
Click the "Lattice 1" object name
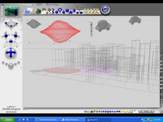[11, 107]
